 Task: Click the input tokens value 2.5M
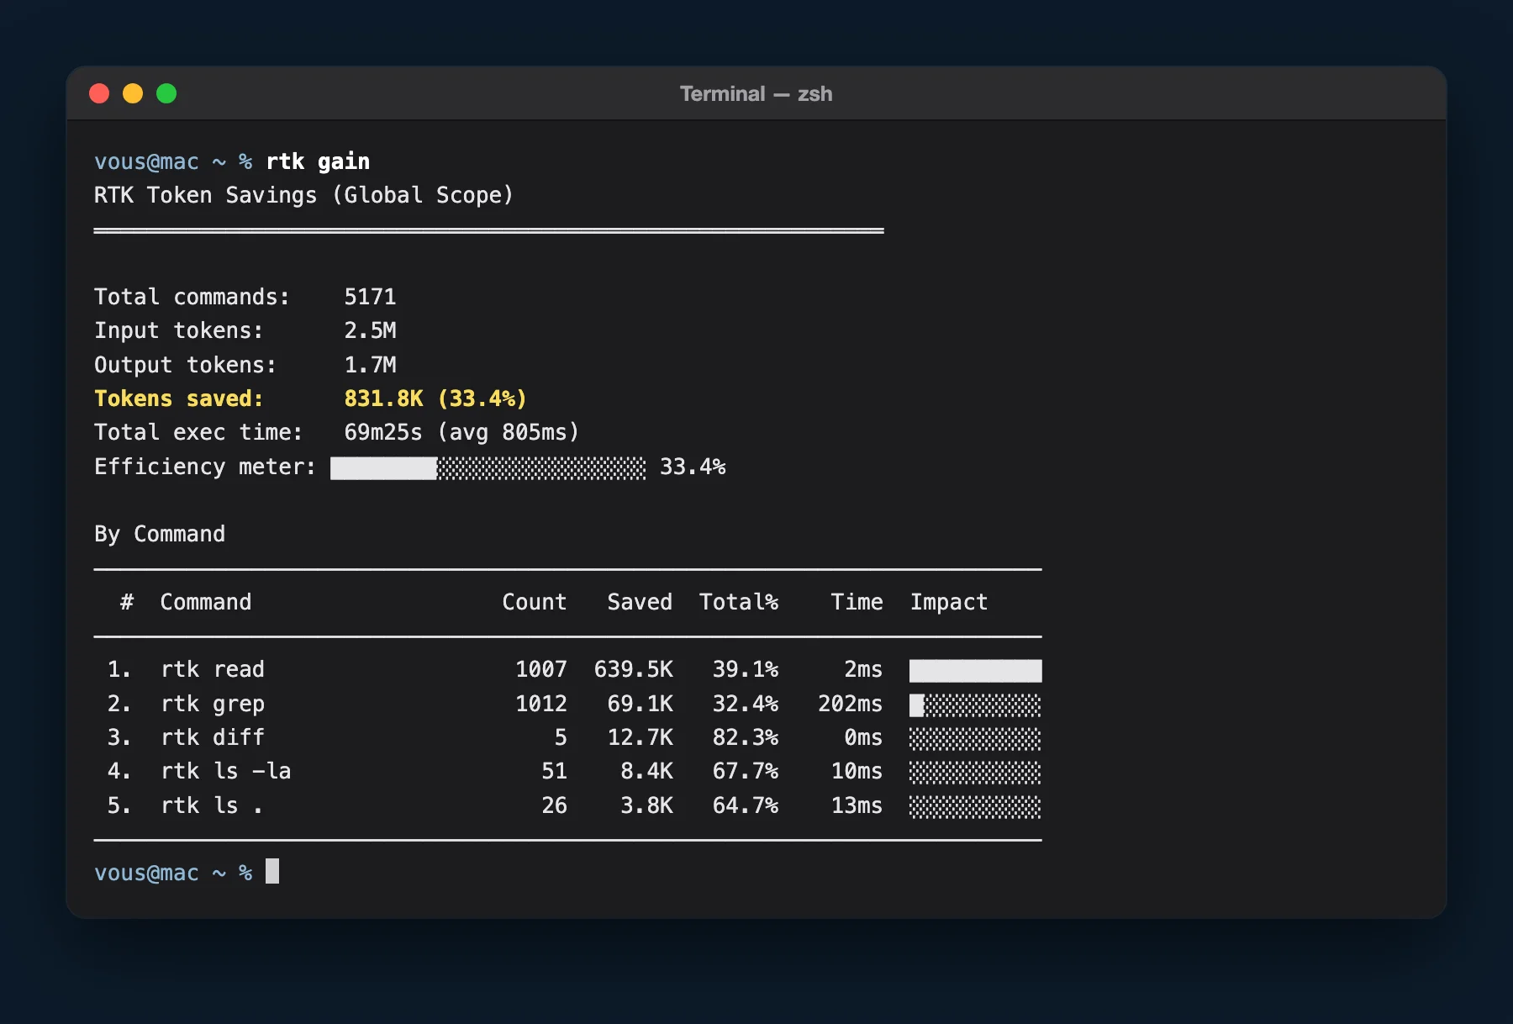370,330
